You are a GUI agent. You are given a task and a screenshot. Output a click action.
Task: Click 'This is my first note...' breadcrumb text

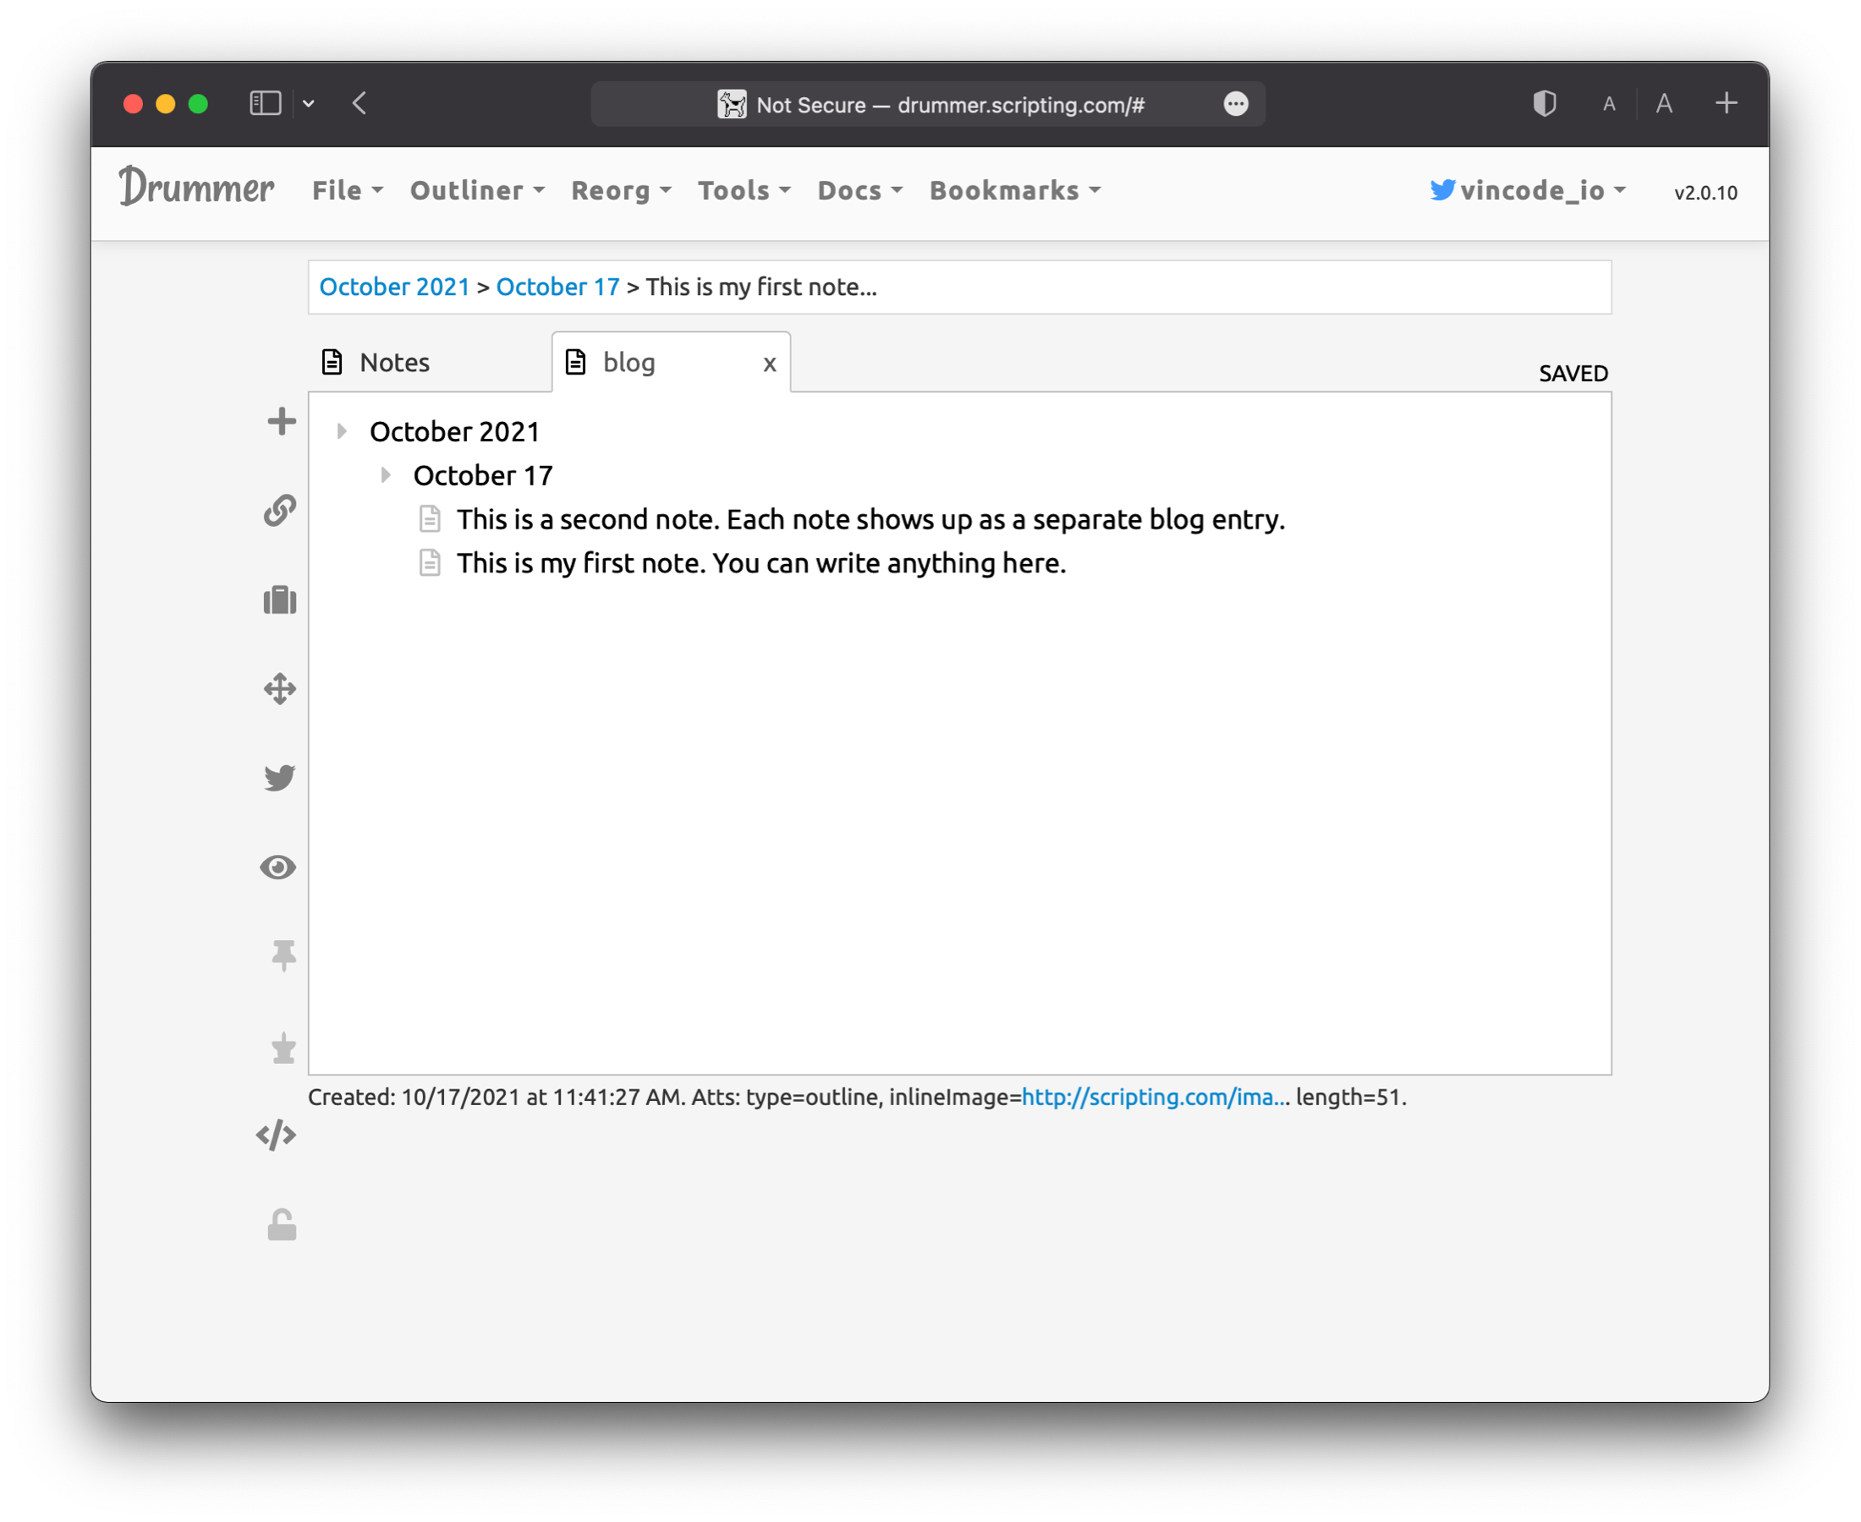pyautogui.click(x=761, y=287)
